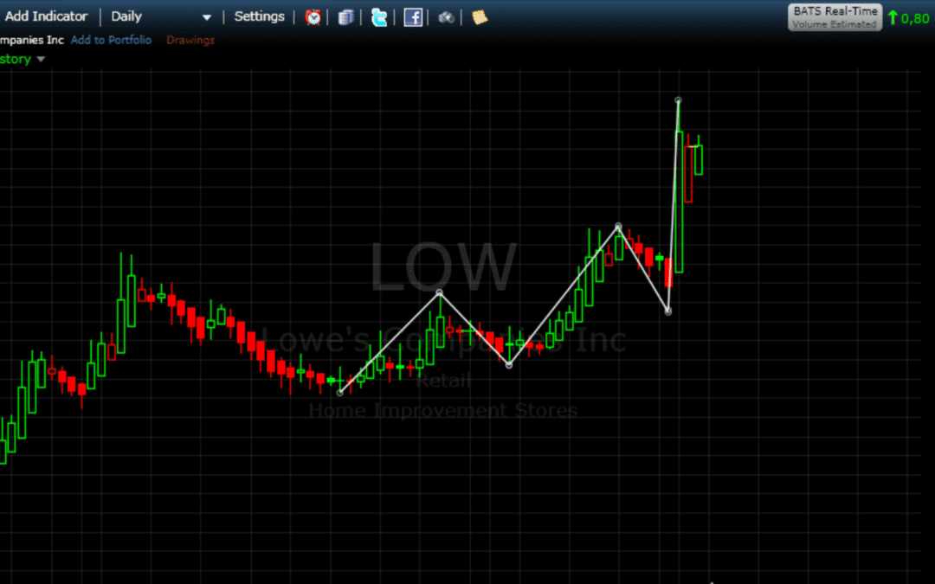Open the yellow sticky note icon

(480, 17)
